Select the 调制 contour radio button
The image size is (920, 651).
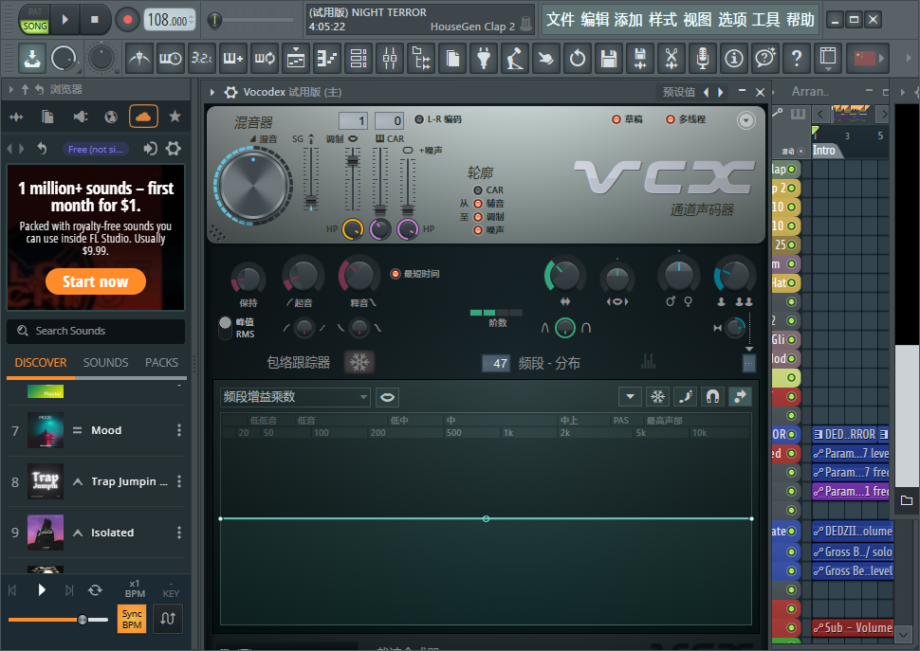point(478,217)
